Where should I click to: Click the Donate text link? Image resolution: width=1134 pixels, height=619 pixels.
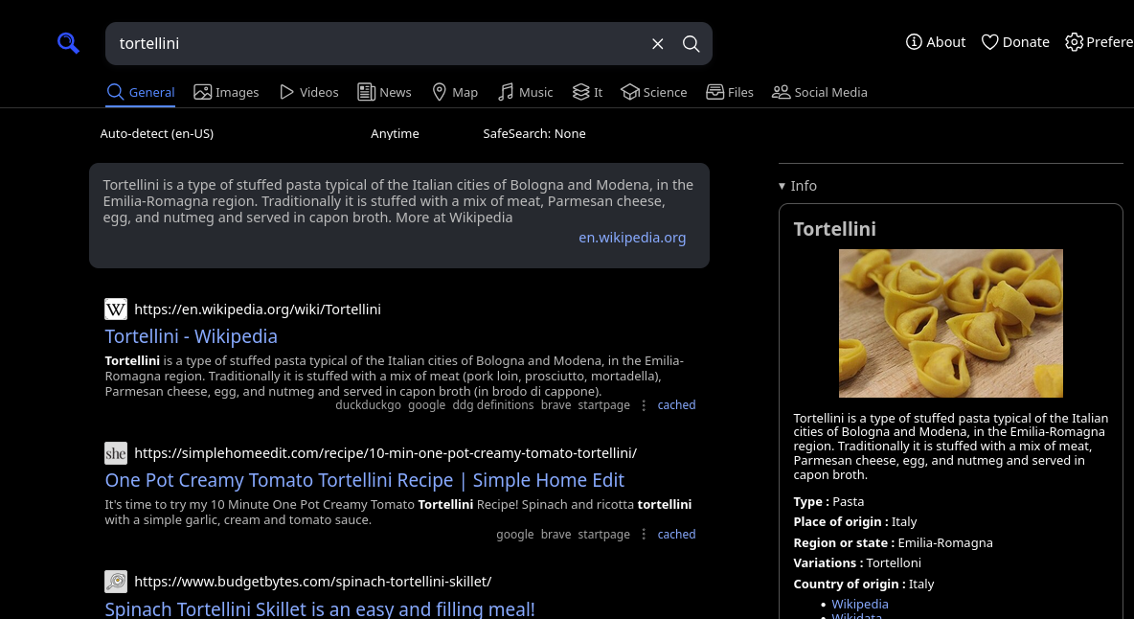1026,42
